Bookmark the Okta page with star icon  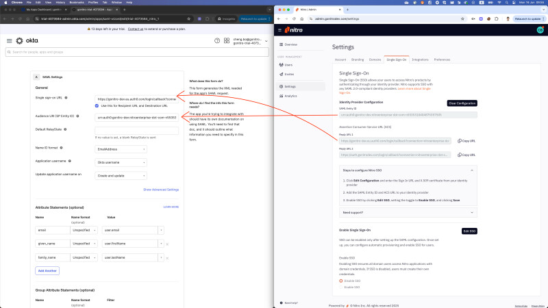point(189,19)
